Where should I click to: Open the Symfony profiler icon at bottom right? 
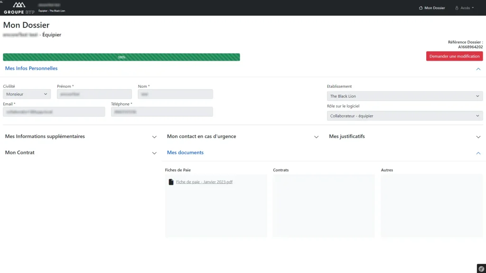(x=480, y=268)
